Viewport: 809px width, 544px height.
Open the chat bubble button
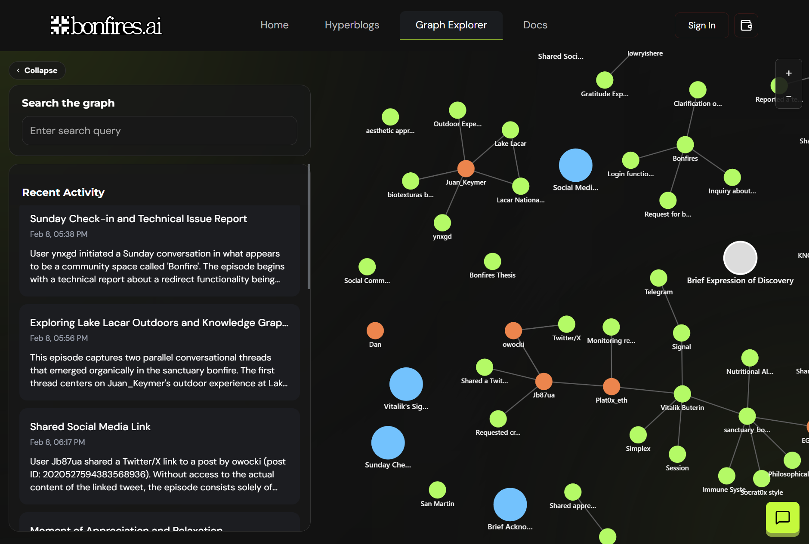782,518
